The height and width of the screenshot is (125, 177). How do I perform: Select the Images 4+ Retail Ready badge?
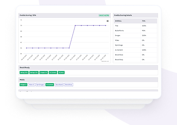click(x=44, y=73)
